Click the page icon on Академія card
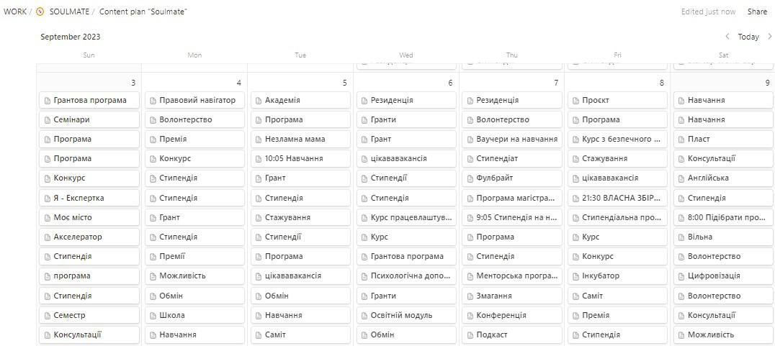775x346 pixels. click(259, 101)
